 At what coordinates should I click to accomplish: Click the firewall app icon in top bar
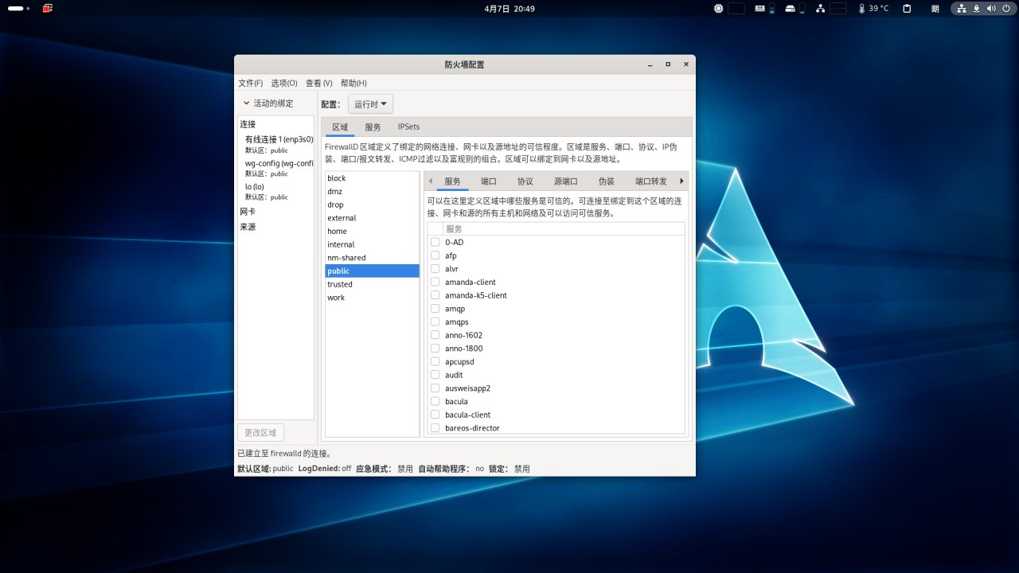[48, 9]
